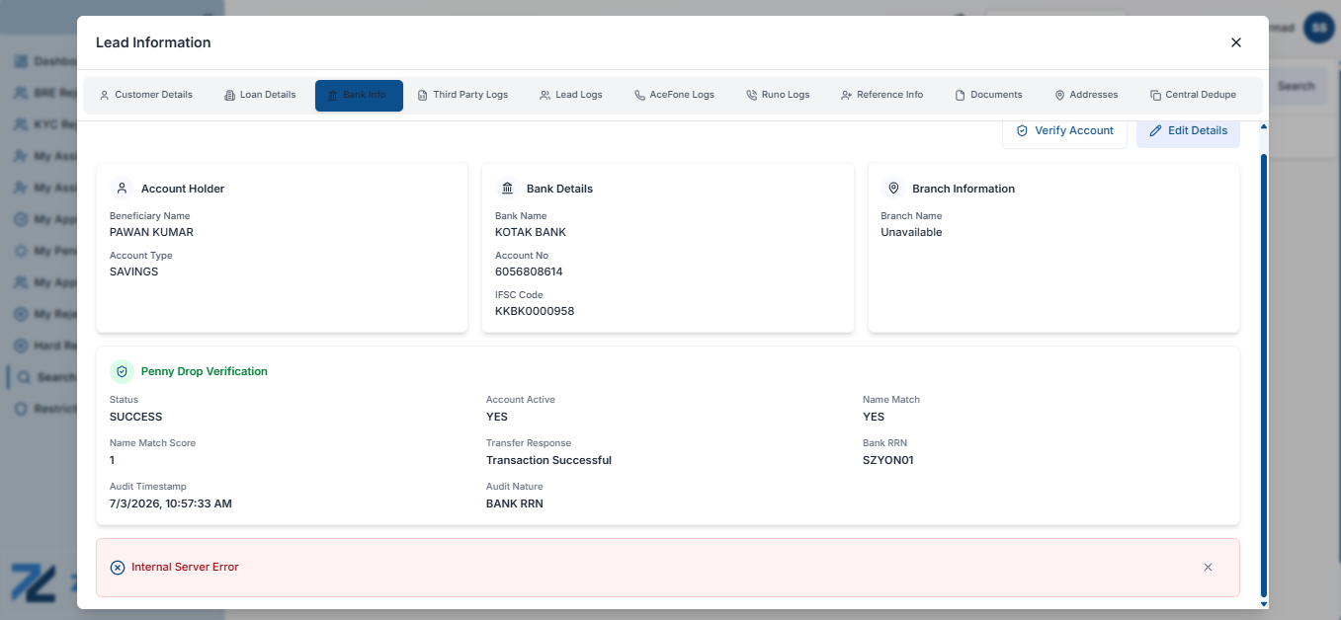
Task: Click the account number 6056808614
Action: click(529, 271)
